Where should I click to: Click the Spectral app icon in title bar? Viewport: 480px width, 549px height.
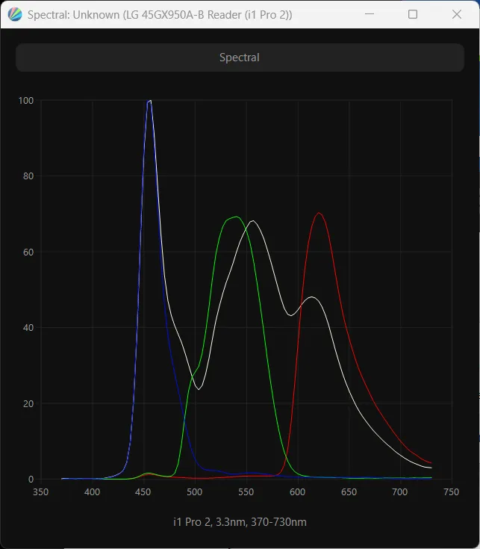tap(15, 14)
